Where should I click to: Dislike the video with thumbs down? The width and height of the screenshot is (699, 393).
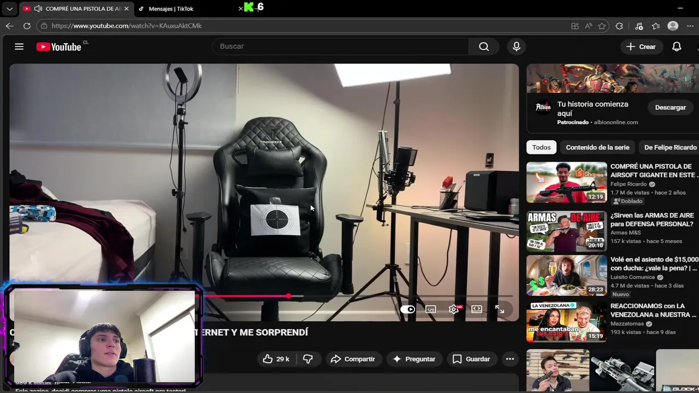[x=308, y=359]
